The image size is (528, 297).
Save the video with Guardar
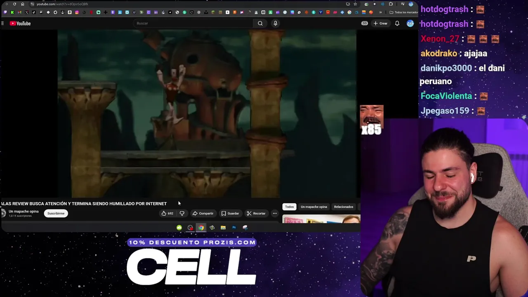pos(230,213)
